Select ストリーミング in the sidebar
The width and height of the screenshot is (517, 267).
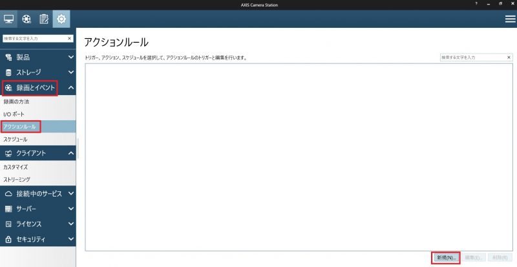[38, 180]
